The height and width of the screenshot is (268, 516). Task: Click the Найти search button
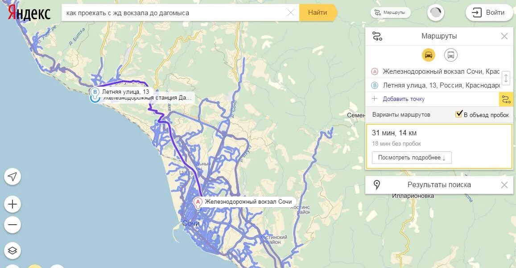pos(318,13)
